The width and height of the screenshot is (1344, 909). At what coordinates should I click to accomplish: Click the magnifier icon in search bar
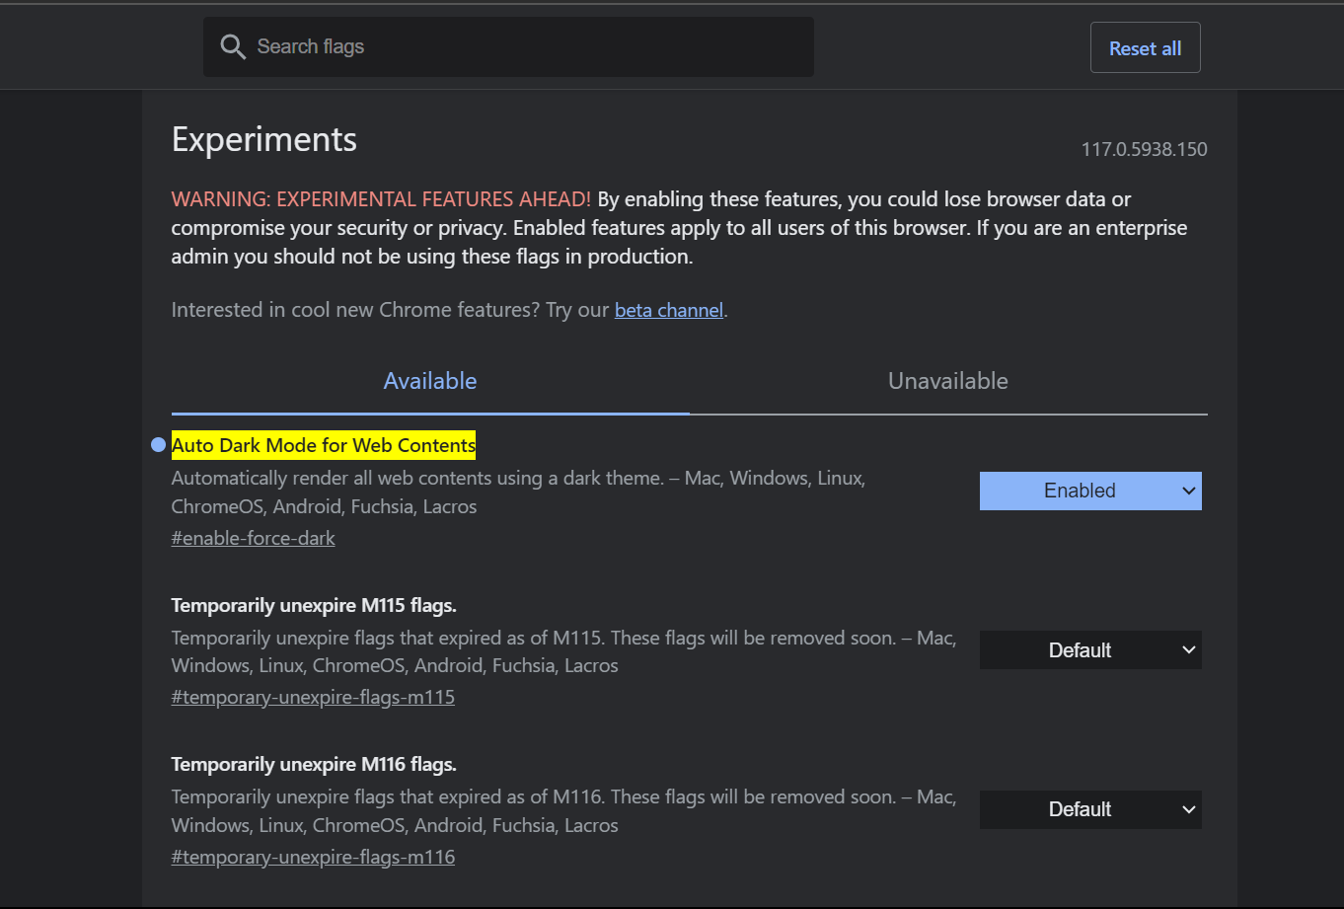click(x=233, y=47)
